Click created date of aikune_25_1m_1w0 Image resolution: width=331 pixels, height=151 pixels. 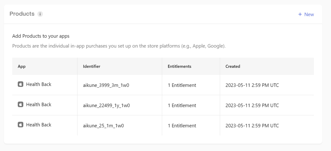[x=252, y=126]
